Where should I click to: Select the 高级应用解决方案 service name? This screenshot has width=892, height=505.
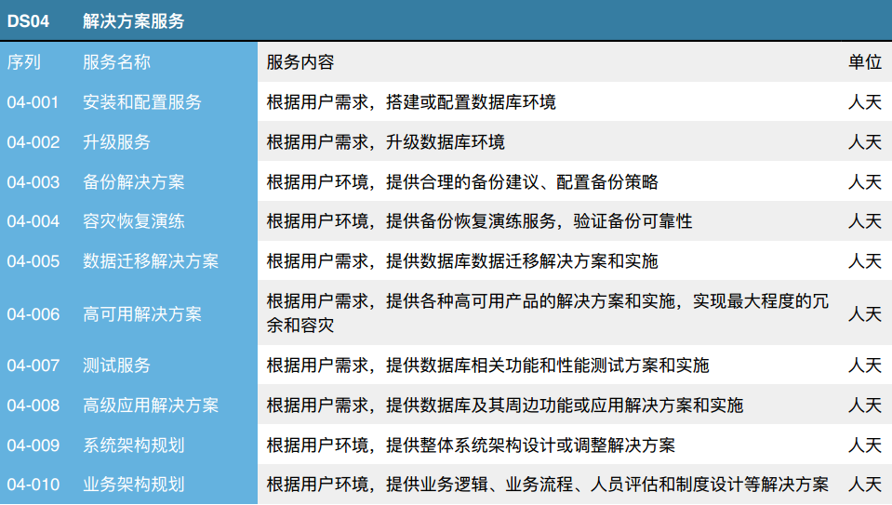click(151, 405)
